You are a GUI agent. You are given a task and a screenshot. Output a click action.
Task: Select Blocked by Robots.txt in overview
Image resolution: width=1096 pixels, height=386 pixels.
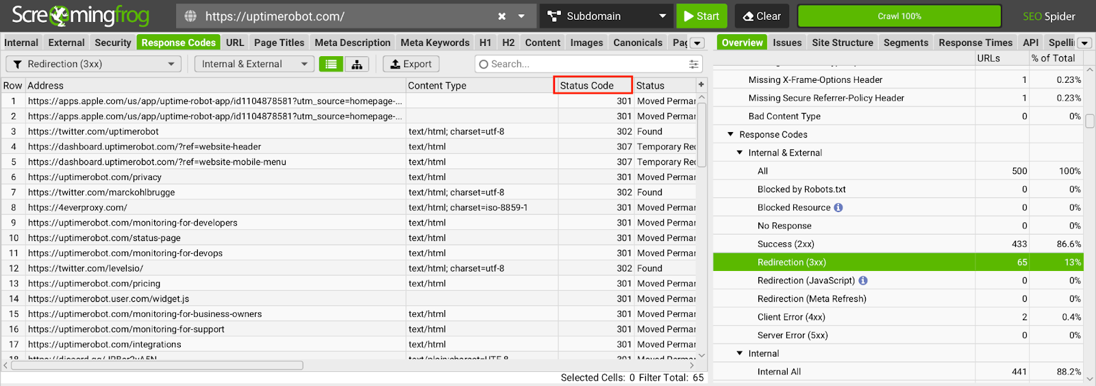point(898,189)
